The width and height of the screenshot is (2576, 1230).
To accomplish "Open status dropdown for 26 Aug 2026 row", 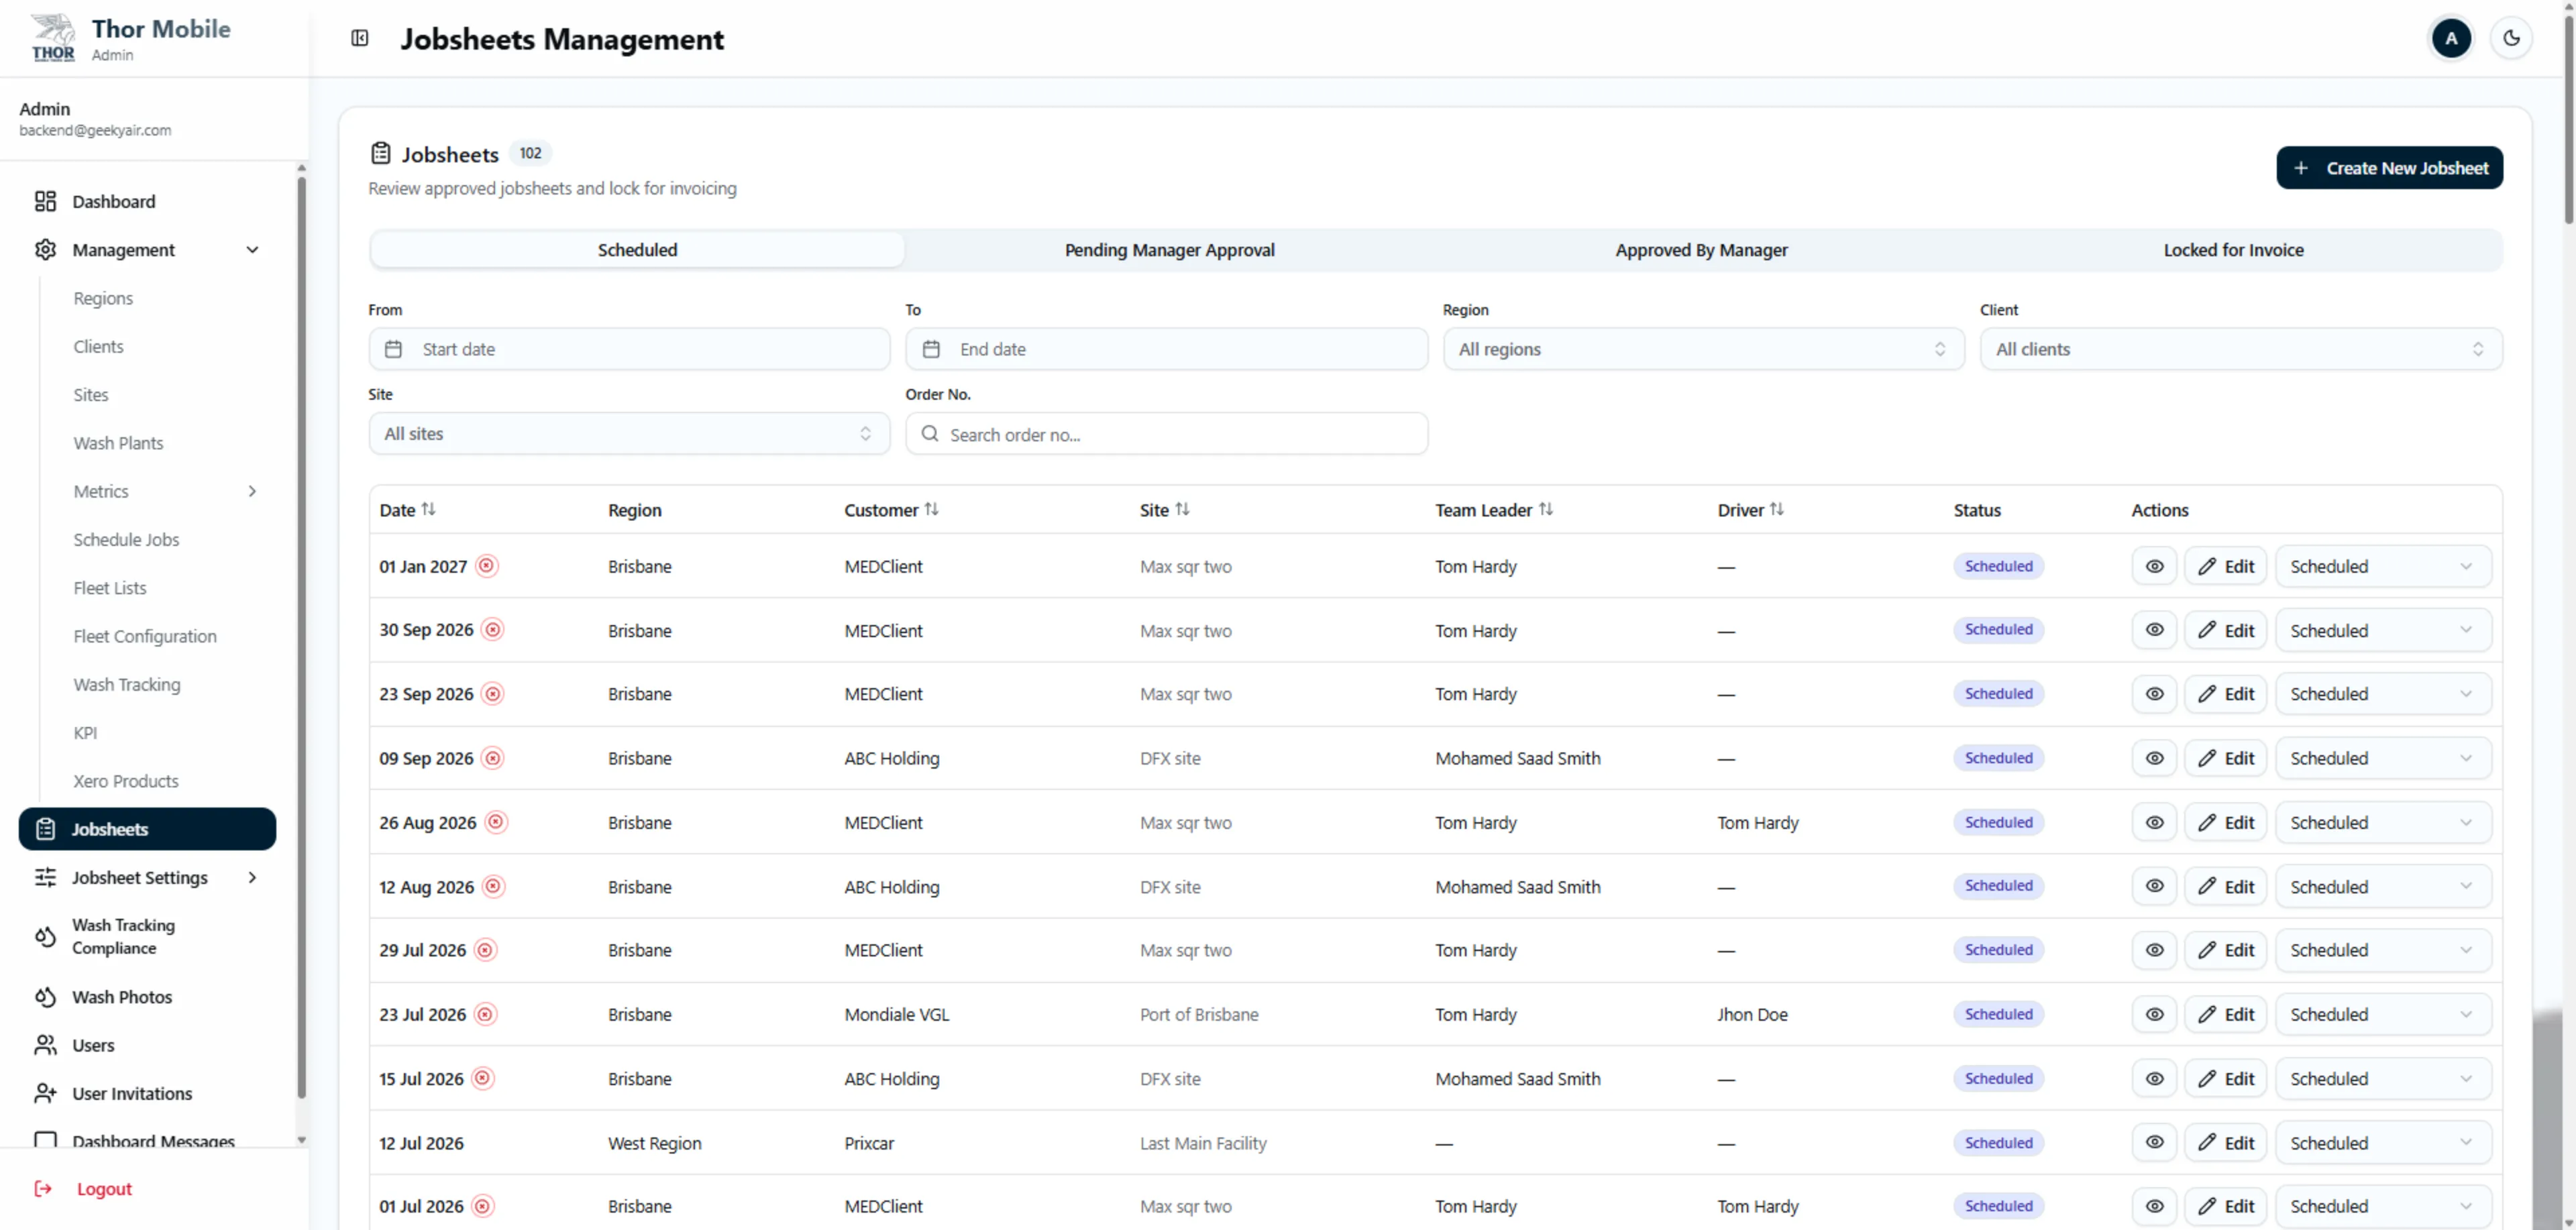I will pos(2383,822).
